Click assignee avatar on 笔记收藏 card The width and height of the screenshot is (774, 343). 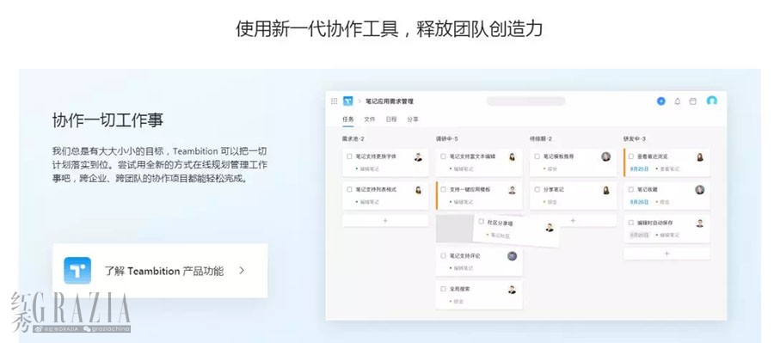click(699, 189)
